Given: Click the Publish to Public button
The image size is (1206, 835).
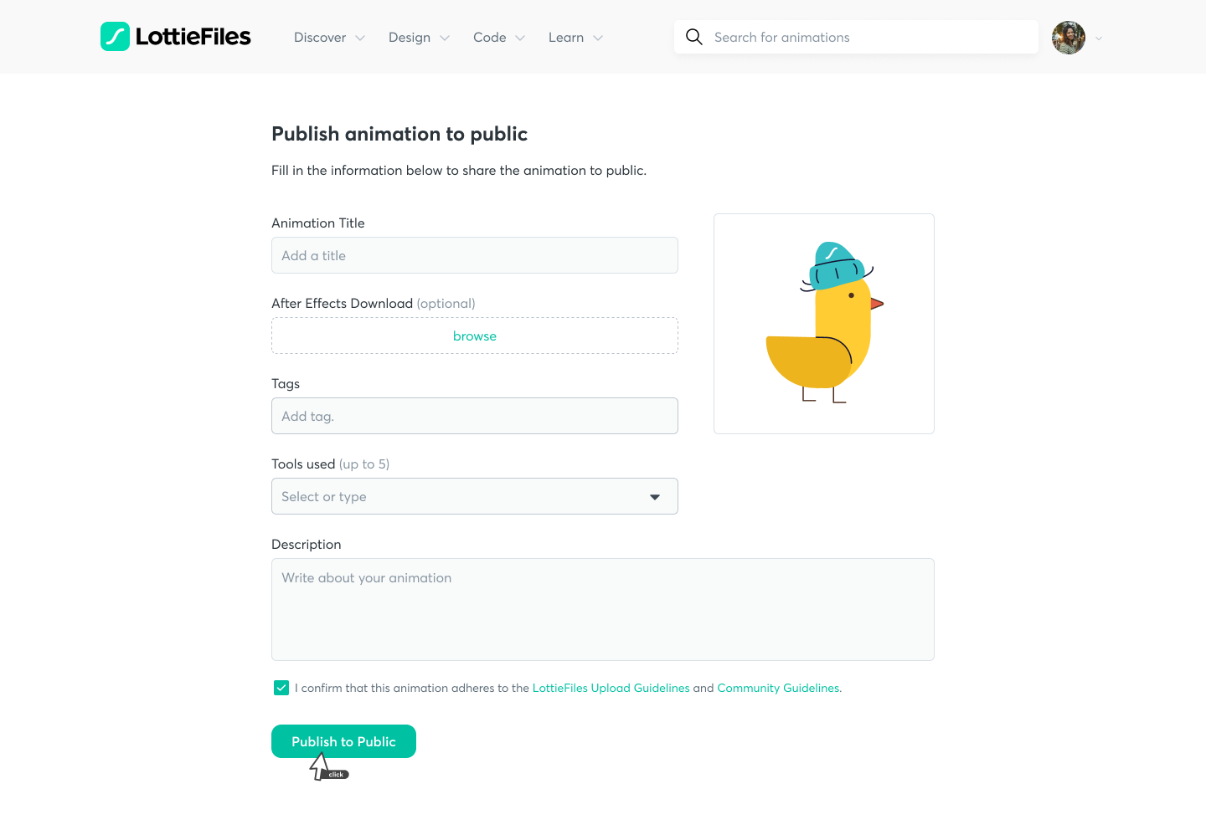Looking at the screenshot, I should click(343, 741).
